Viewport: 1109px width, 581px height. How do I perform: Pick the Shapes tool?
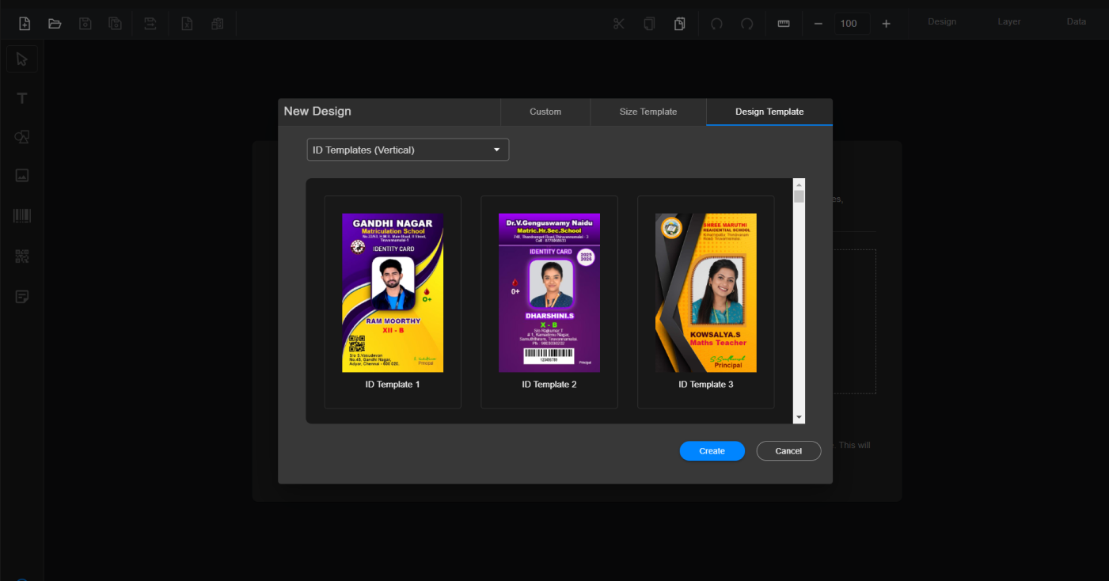click(22, 137)
